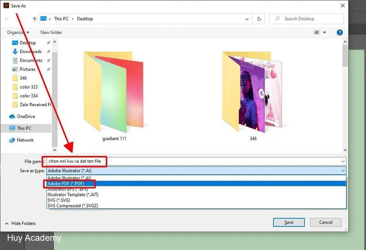The width and height of the screenshot is (366, 250).
Task: Click the Up one level arrow
Action: [35, 19]
